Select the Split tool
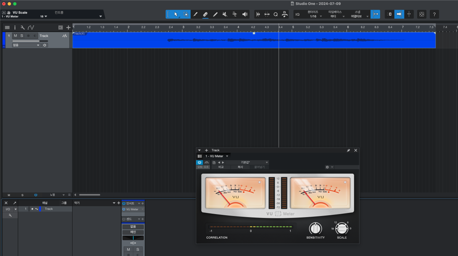Screen dimensions: 458x256 195,14
